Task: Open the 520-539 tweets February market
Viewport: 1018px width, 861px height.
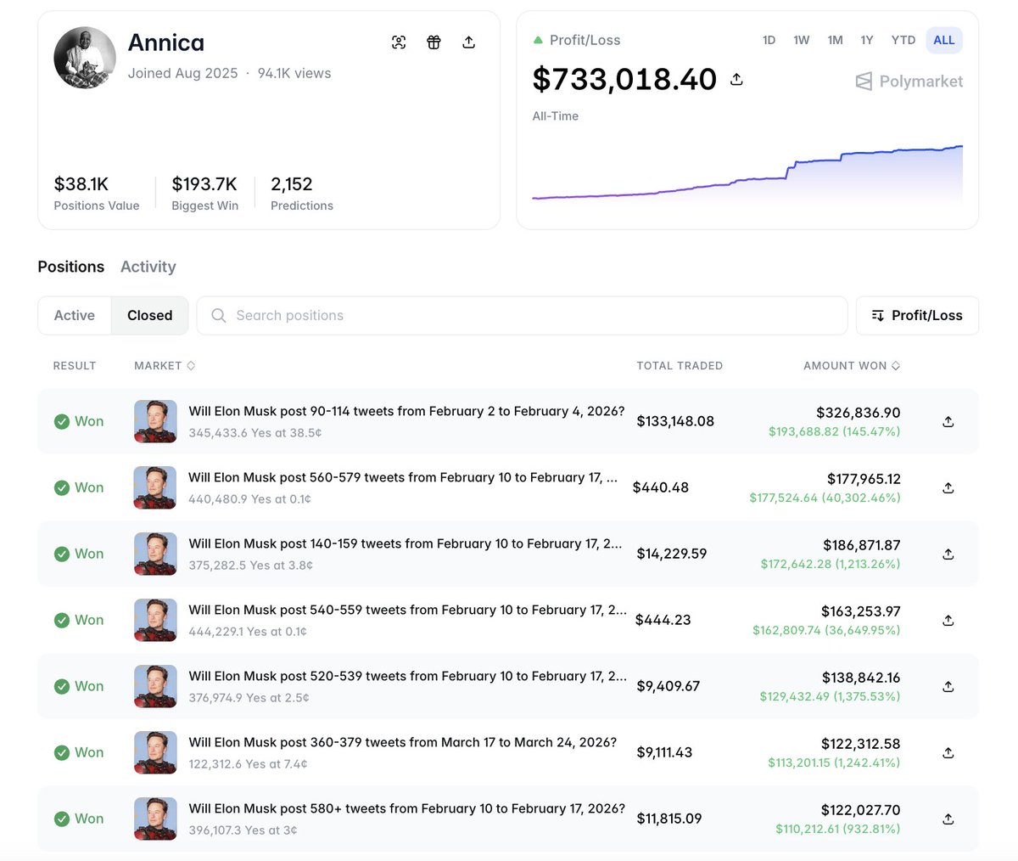Action: tap(408, 676)
